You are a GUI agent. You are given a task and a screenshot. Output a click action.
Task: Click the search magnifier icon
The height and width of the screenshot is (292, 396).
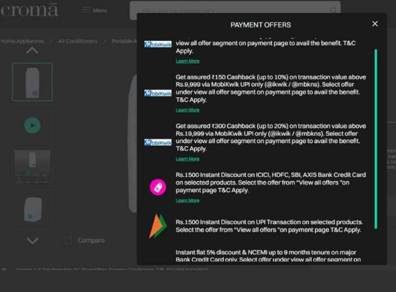point(333,10)
